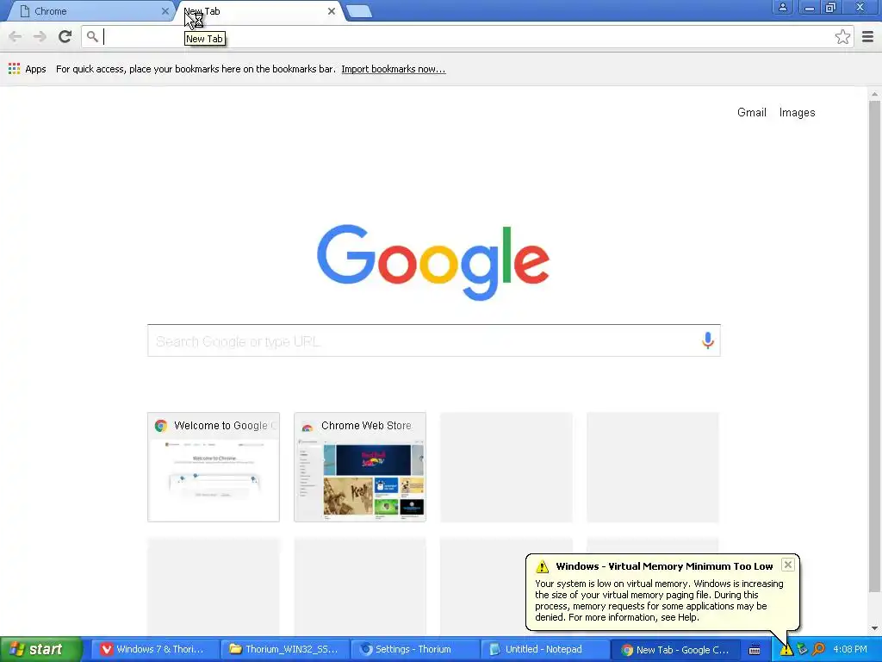Click the safely remove hardware tray icon

click(802, 649)
